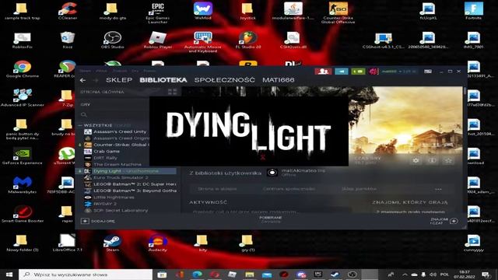Viewport: 498px width, 280px height.
Task: Open the three-dots more options menu
Action: pyautogui.click(x=438, y=189)
